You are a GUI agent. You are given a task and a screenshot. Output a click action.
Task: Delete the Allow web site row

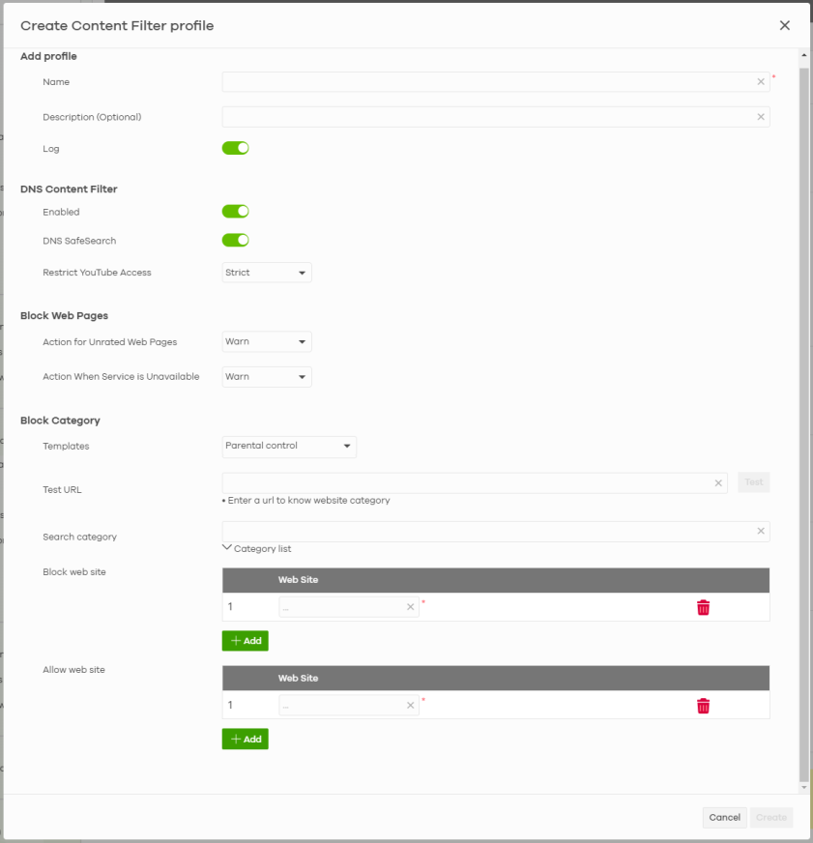[x=703, y=706]
